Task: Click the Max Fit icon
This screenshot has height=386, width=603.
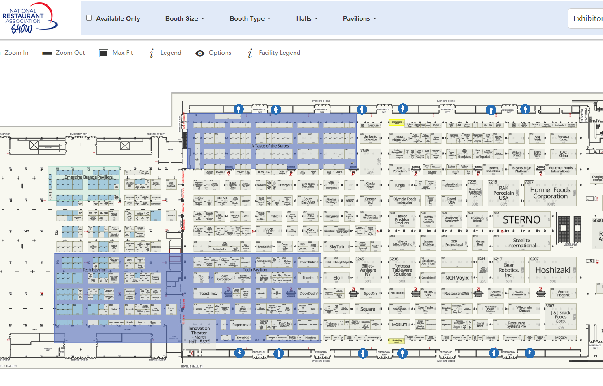Action: 104,53
